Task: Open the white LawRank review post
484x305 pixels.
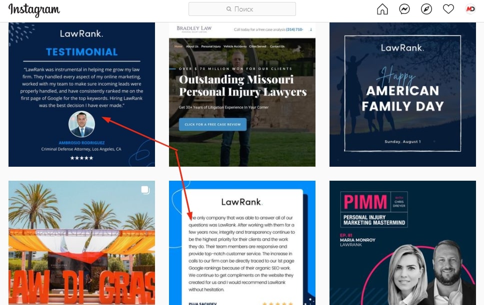Action: click(x=242, y=243)
